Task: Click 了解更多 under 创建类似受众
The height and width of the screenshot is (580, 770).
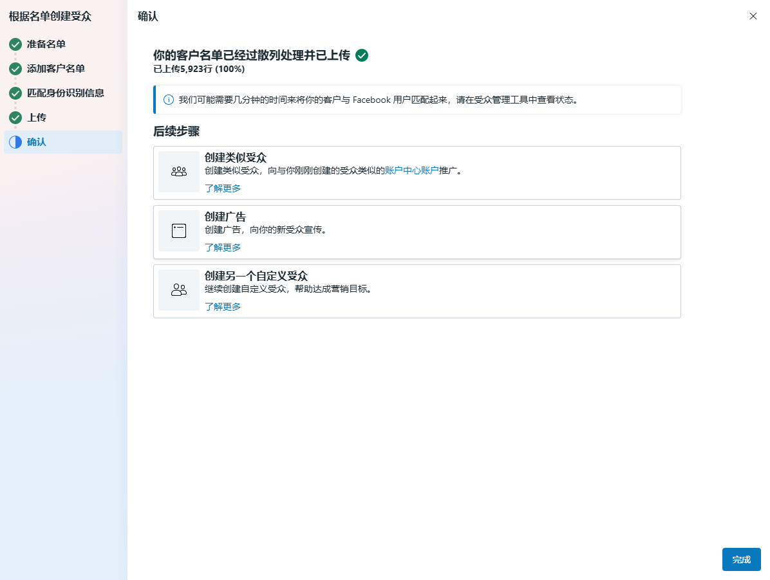Action: click(x=223, y=188)
